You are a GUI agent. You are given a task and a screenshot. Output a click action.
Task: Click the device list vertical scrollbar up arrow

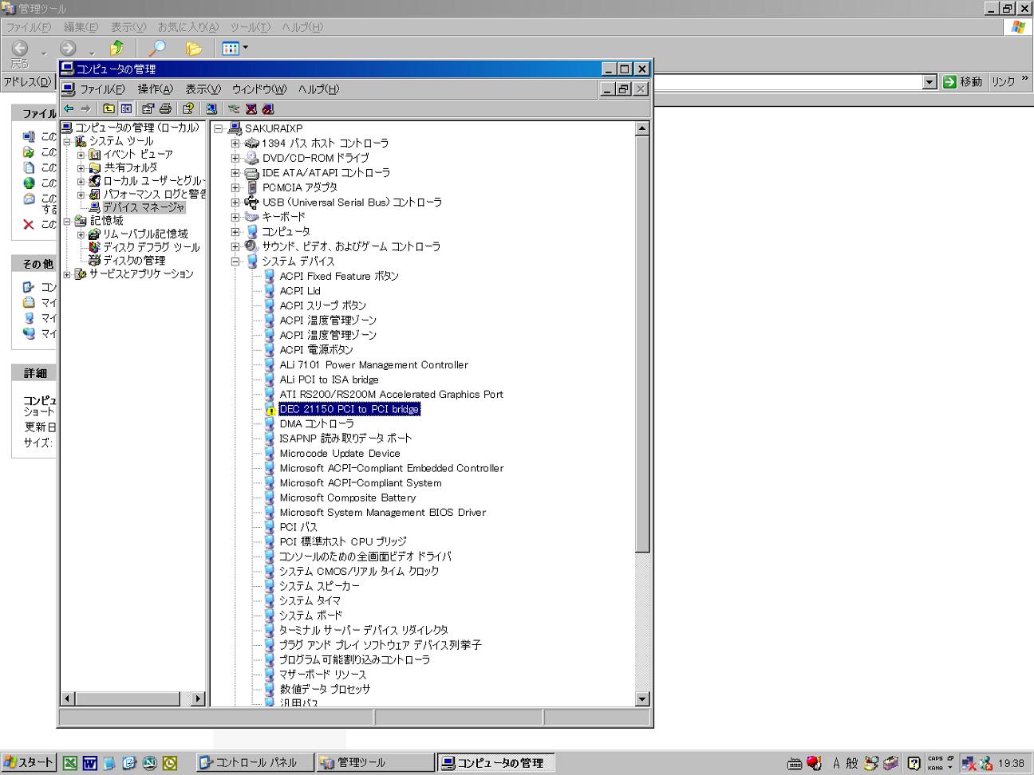tap(643, 128)
